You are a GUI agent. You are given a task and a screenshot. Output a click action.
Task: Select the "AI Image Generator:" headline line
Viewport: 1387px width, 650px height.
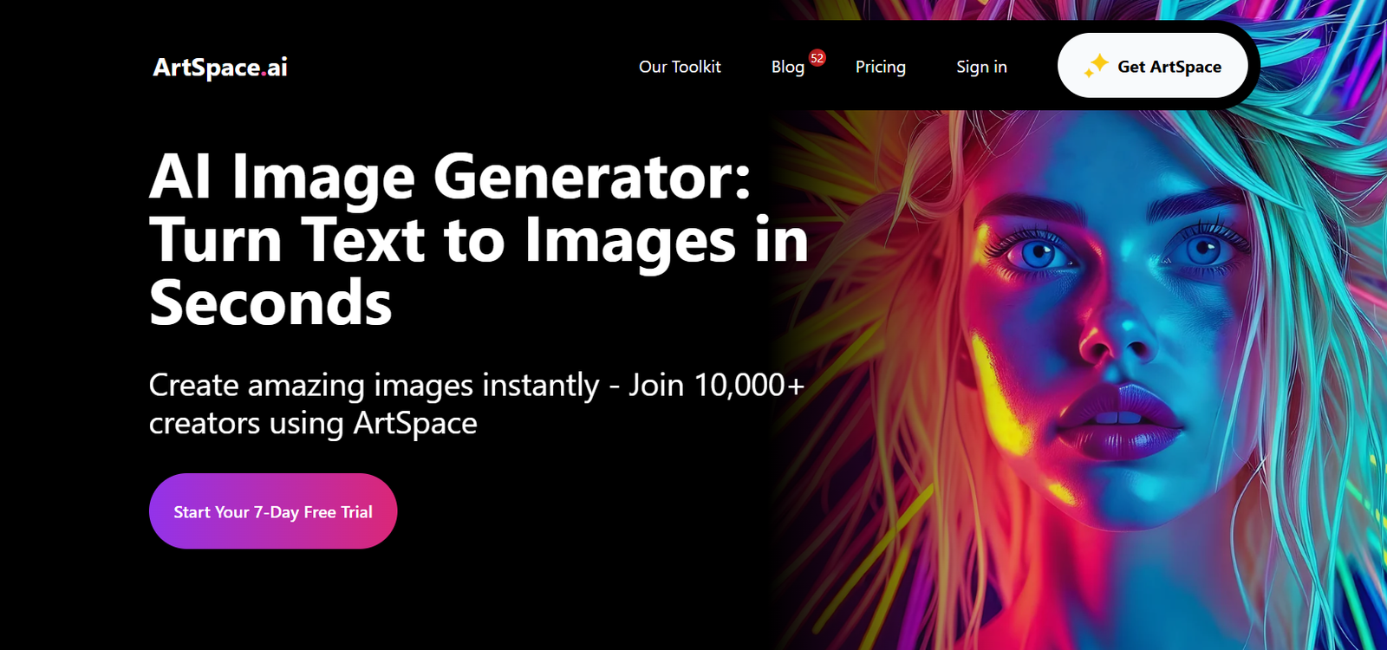450,177
